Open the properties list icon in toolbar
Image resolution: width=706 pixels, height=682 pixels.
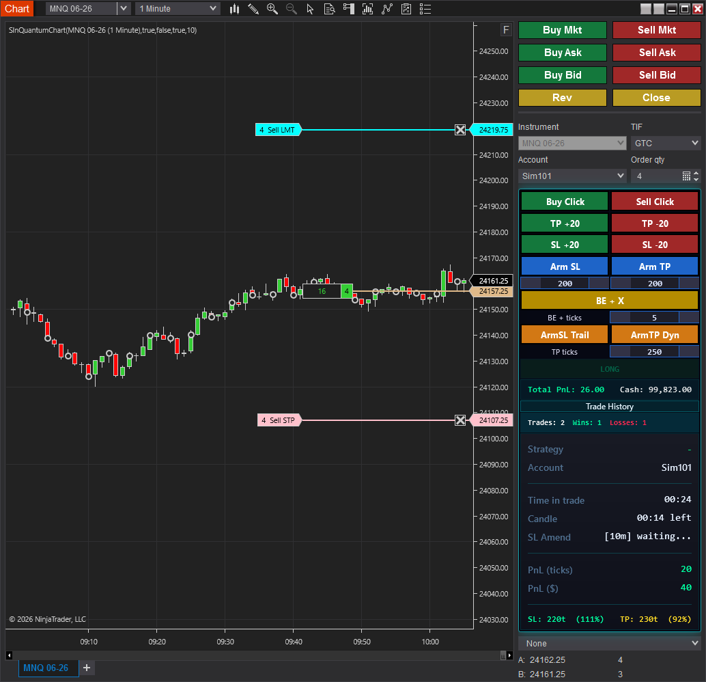[x=425, y=9]
